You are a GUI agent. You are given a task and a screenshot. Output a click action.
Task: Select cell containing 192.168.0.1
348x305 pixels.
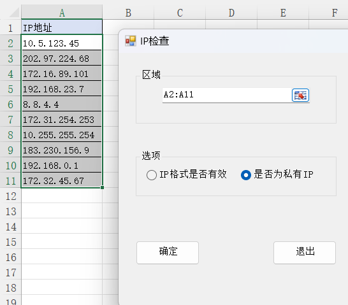[62, 166]
